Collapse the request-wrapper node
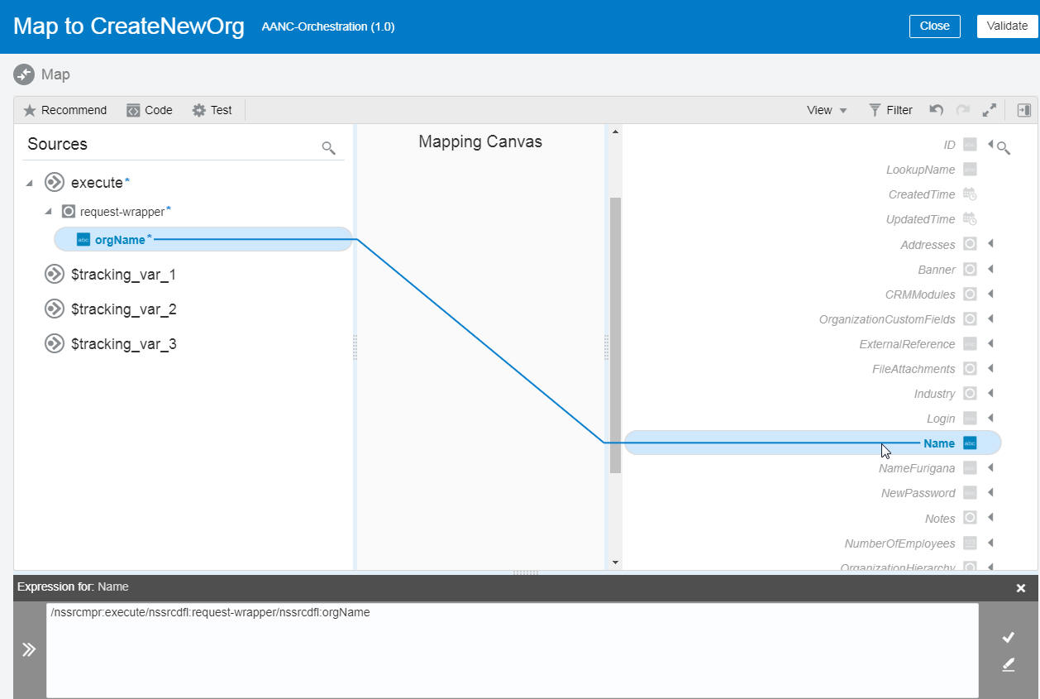The width and height of the screenshot is (1040, 699). 48,211
